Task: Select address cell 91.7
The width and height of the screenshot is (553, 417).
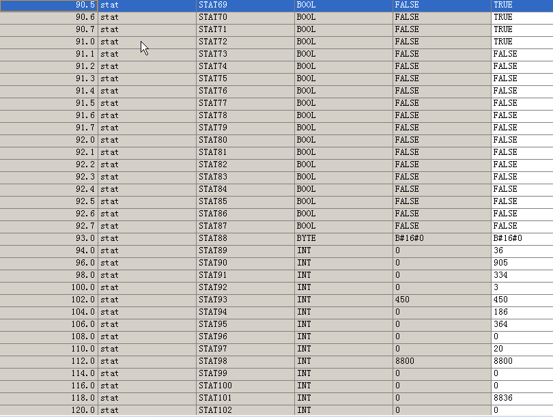Action: tap(49, 128)
